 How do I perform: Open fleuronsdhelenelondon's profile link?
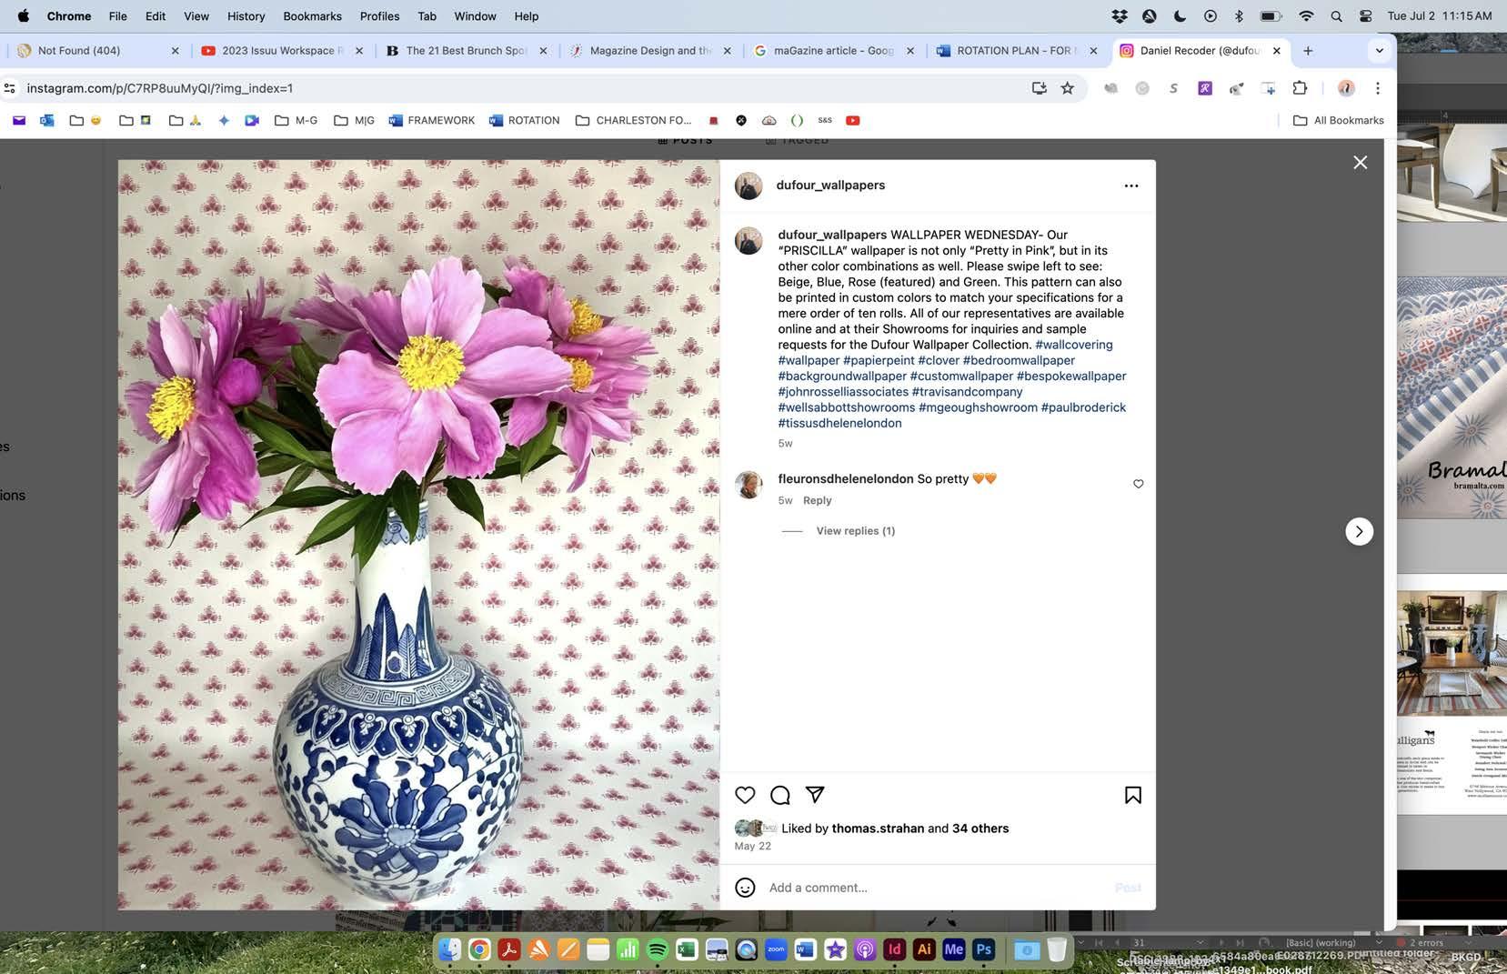[845, 478]
